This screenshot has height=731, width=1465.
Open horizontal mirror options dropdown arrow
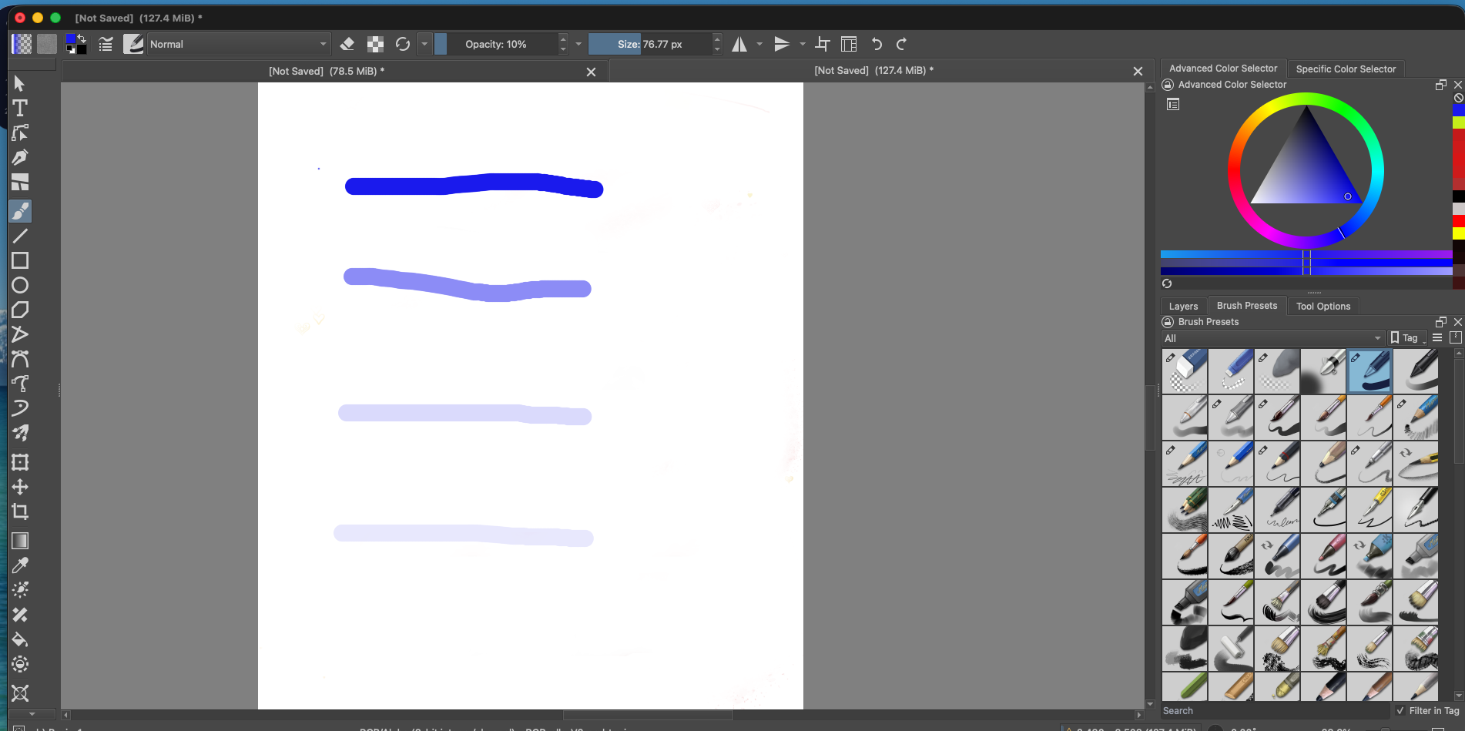[x=759, y=44]
